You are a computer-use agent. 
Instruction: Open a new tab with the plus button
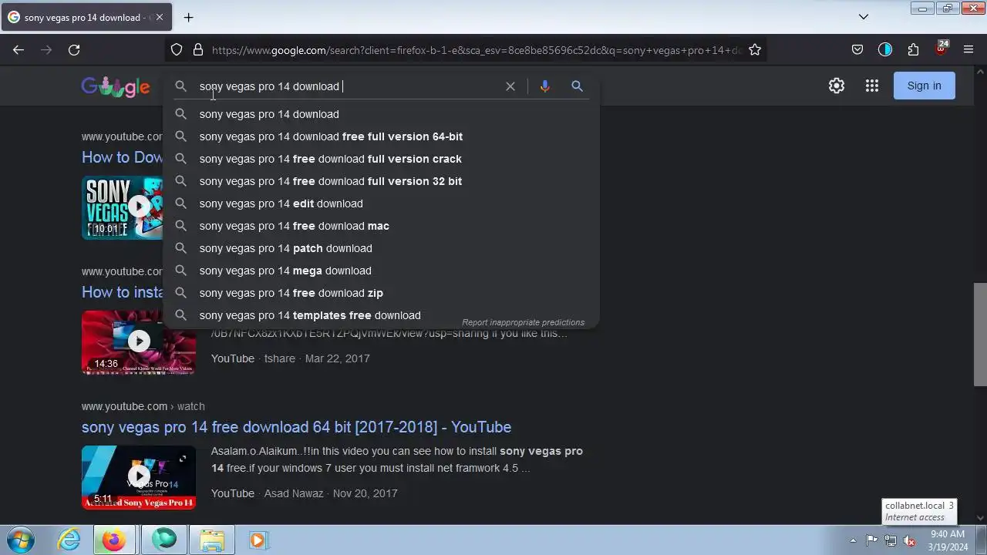188,17
